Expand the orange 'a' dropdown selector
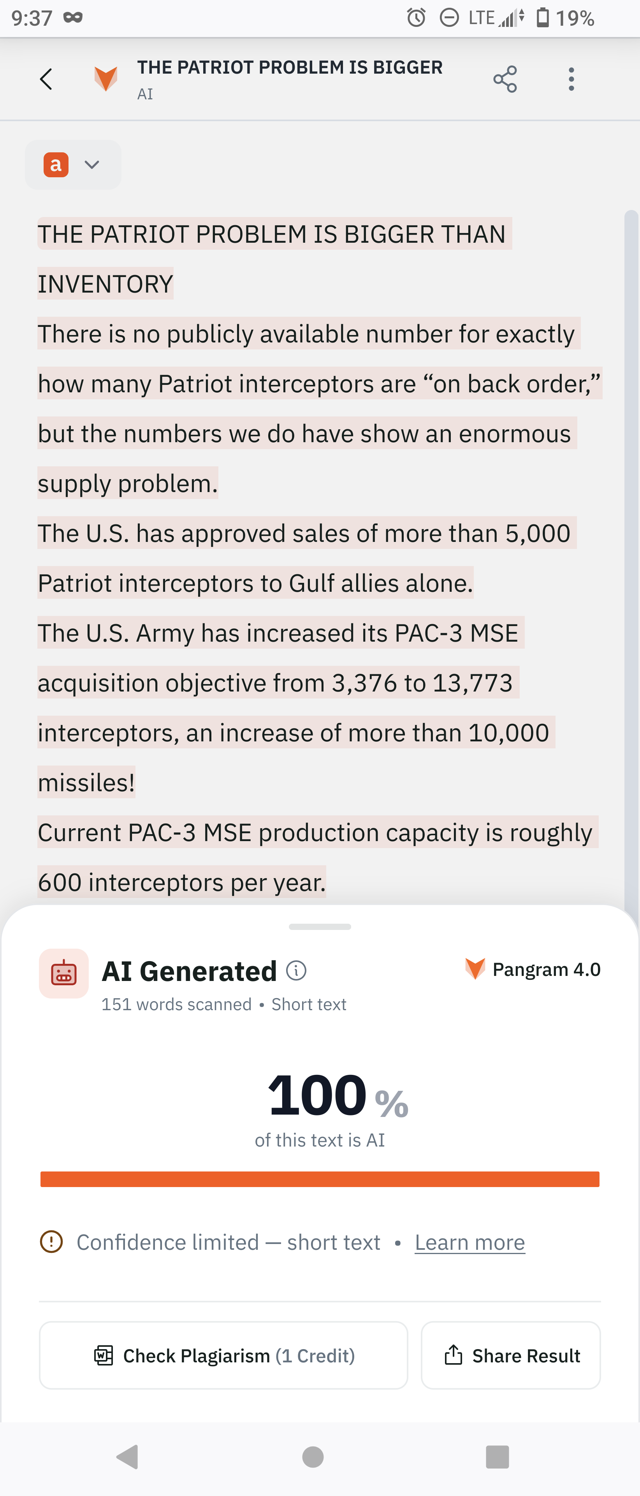 click(73, 165)
